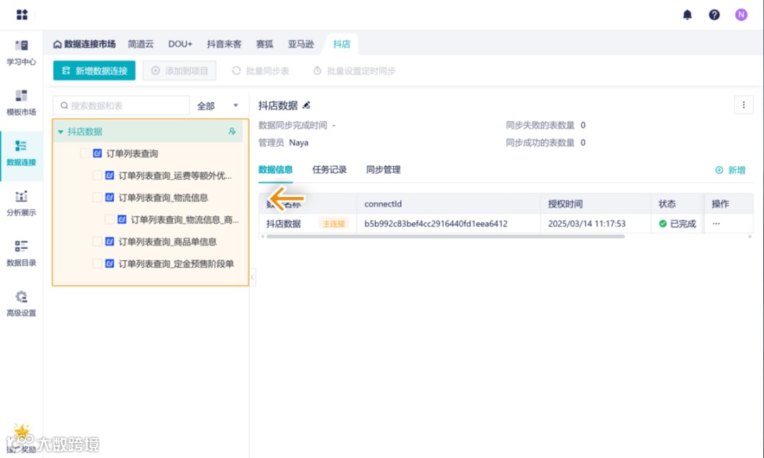Image resolution: width=764 pixels, height=458 pixels.
Task: Check the 订单列表查询 checkbox
Action: [85, 153]
